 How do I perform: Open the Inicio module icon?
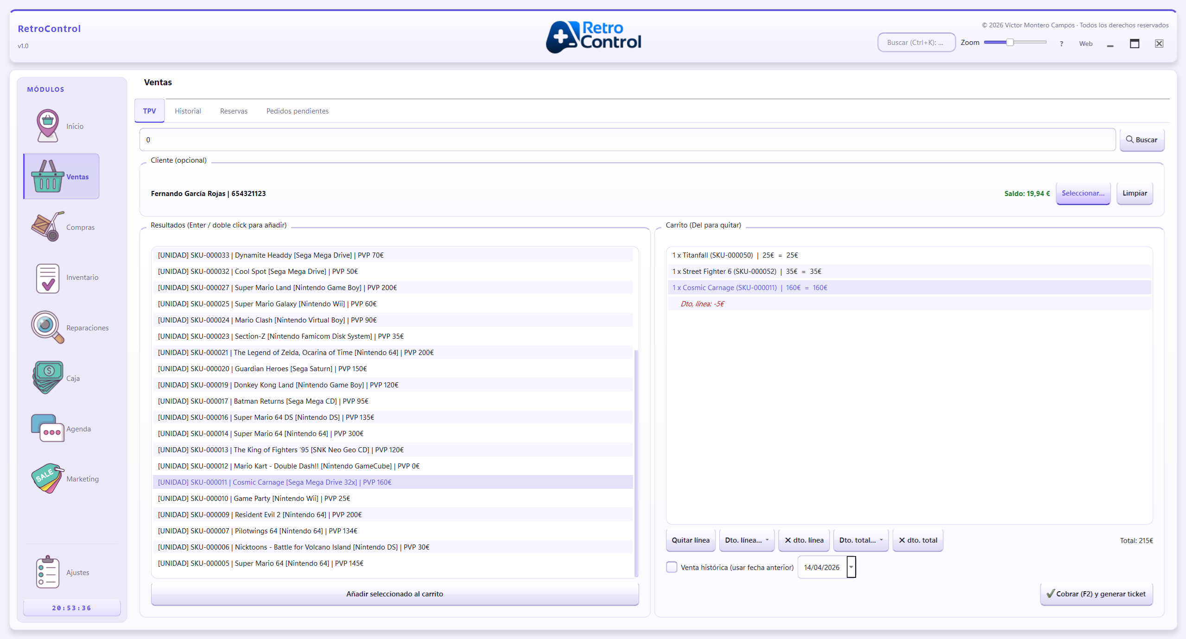[x=47, y=126]
